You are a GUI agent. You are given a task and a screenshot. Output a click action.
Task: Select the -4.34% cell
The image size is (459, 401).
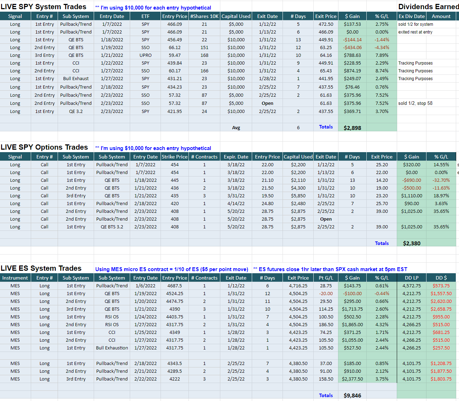tap(382, 48)
